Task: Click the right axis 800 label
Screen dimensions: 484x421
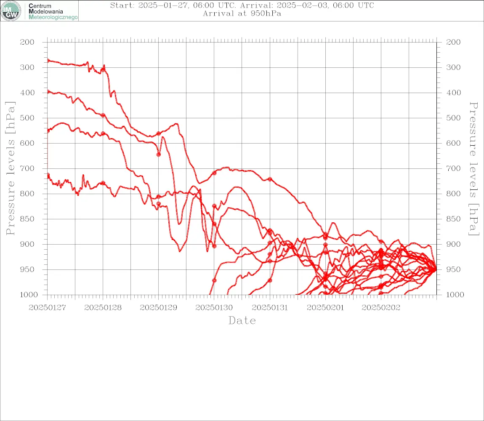Action: (x=453, y=194)
